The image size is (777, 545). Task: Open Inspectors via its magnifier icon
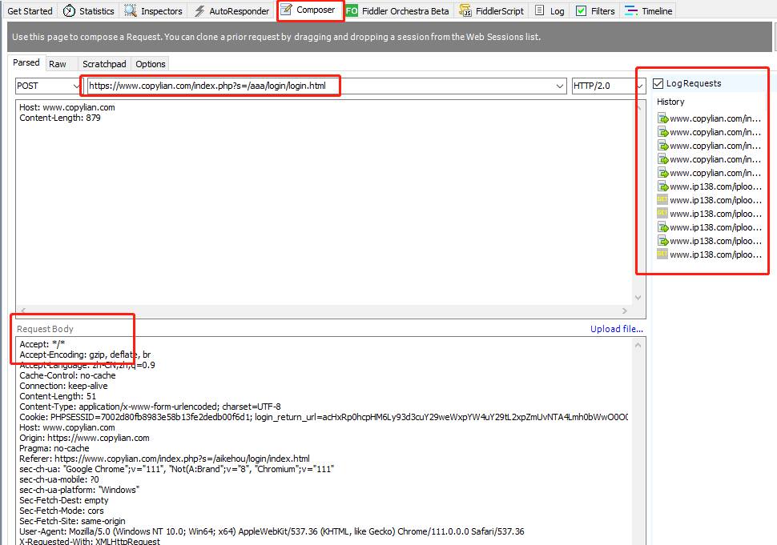(131, 11)
